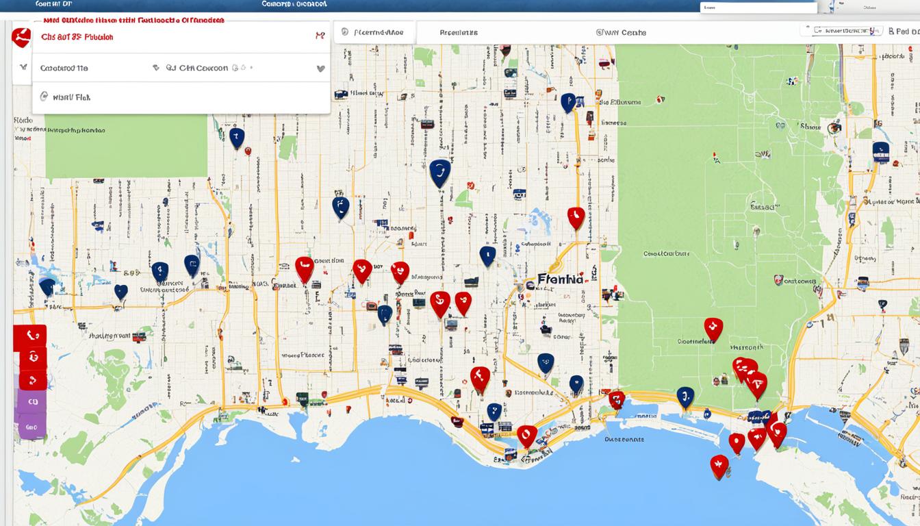Click the small red icon ending the first search row
The width and height of the screenshot is (920, 526).
(319, 36)
